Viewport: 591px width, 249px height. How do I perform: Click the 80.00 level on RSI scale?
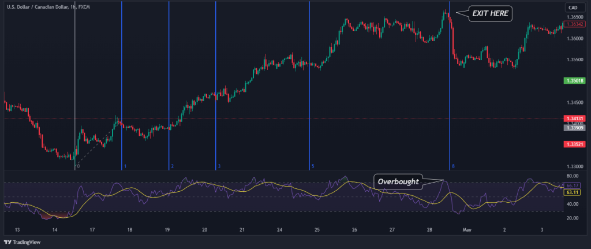pyautogui.click(x=573, y=176)
